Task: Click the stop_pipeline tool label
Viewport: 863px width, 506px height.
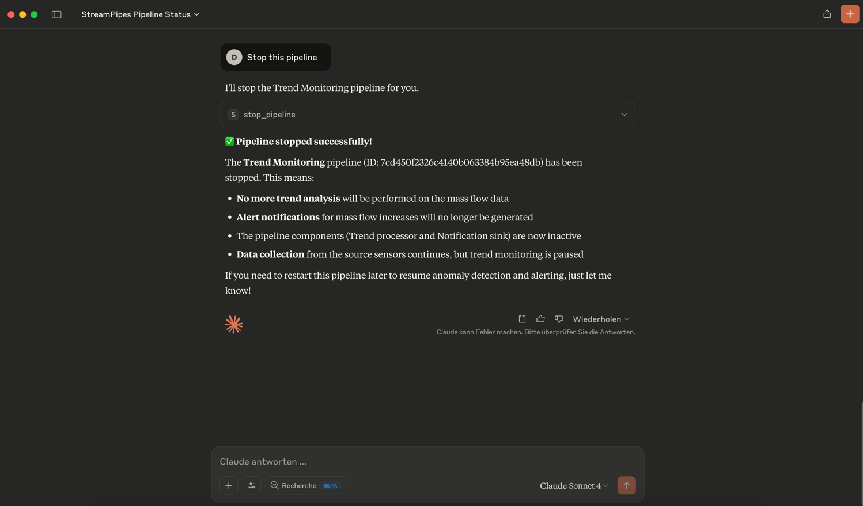Action: pyautogui.click(x=269, y=115)
